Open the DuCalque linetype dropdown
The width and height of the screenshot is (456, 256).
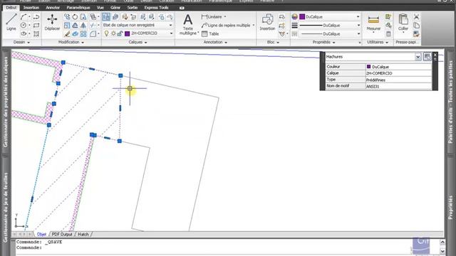click(x=358, y=33)
